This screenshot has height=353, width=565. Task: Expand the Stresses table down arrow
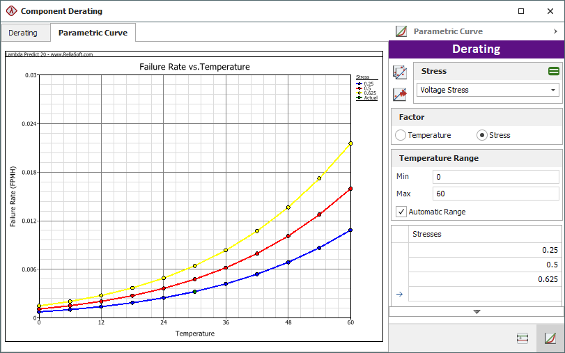point(477,312)
